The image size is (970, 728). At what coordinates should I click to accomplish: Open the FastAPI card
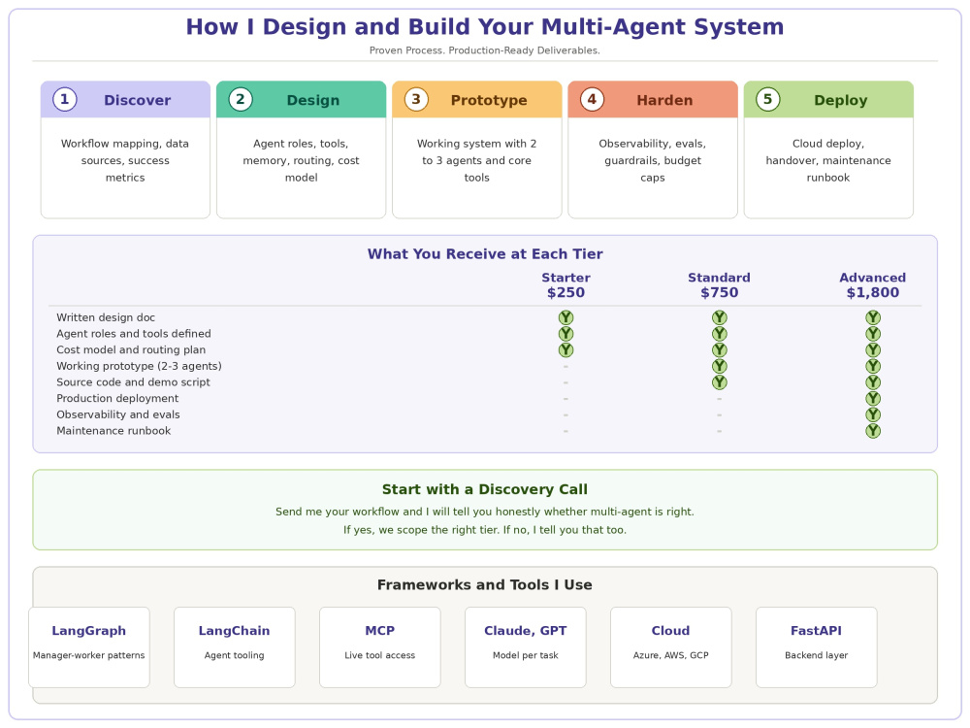[817, 646]
